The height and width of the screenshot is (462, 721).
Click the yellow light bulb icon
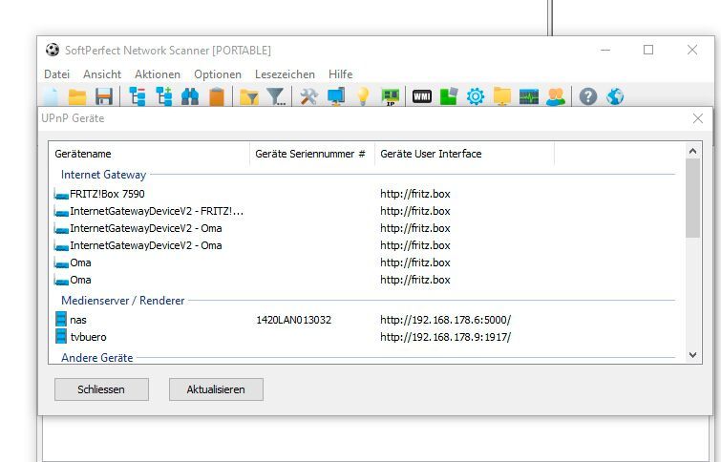point(363,96)
